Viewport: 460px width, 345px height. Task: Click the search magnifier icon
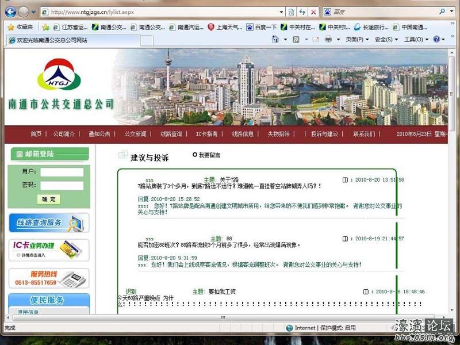click(442, 11)
